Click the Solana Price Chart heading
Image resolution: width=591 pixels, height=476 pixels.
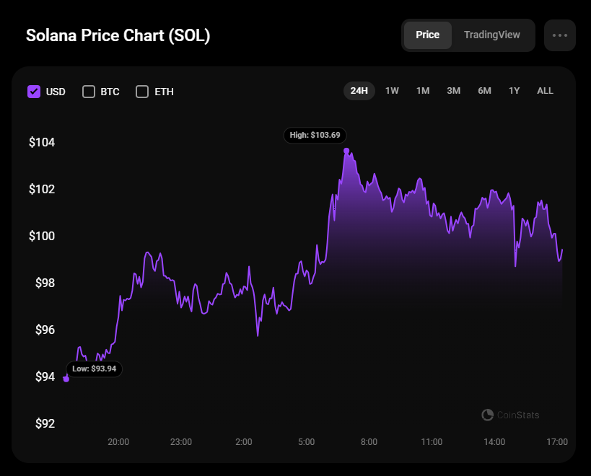[x=118, y=35]
